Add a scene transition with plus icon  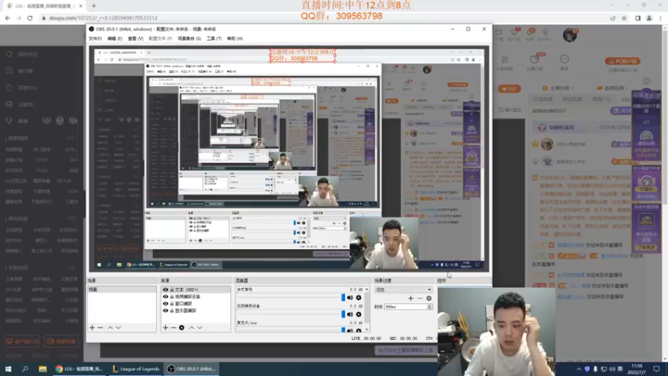411,298
